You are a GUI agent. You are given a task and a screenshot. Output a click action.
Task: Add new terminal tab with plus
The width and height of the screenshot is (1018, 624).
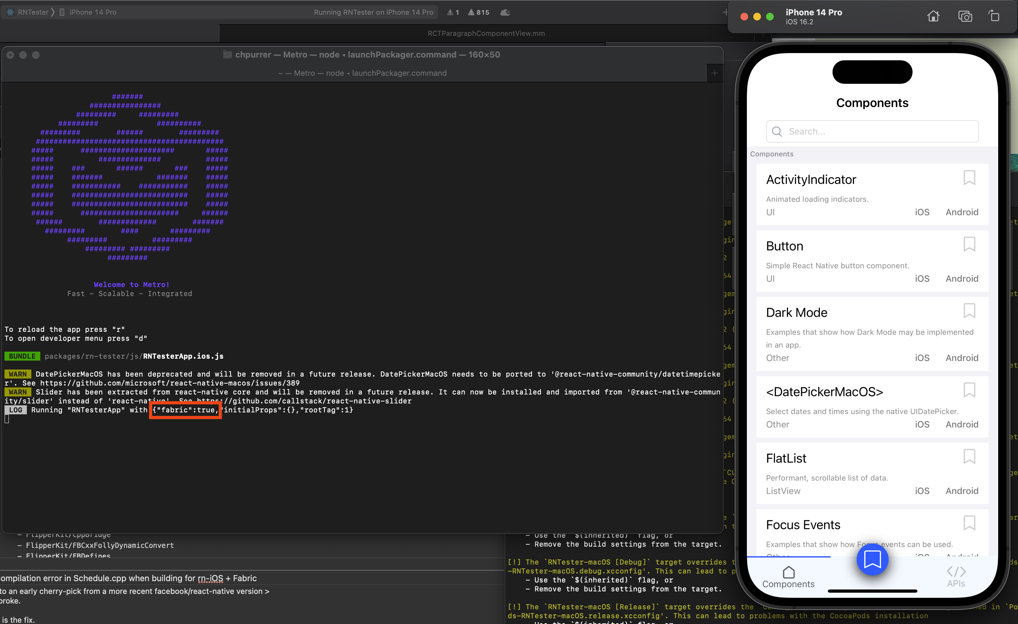[x=714, y=73]
